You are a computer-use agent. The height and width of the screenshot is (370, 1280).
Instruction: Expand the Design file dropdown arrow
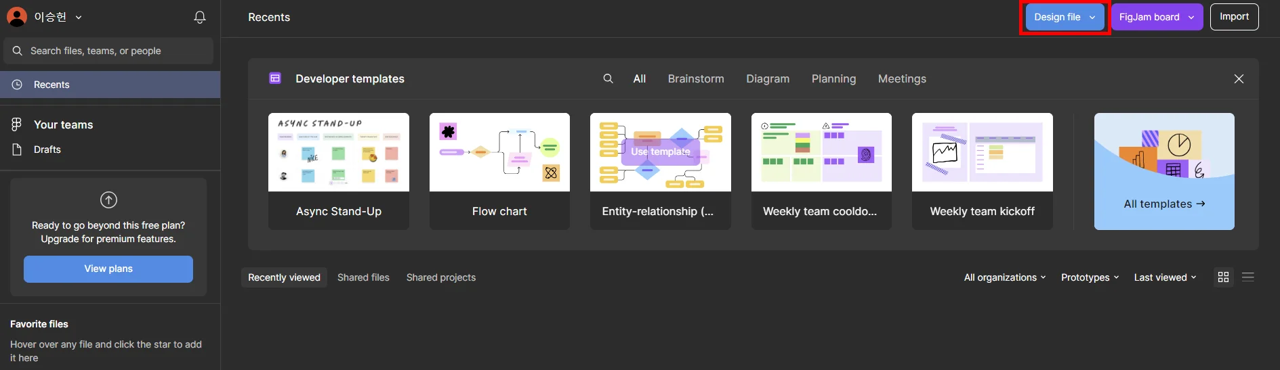click(x=1092, y=18)
